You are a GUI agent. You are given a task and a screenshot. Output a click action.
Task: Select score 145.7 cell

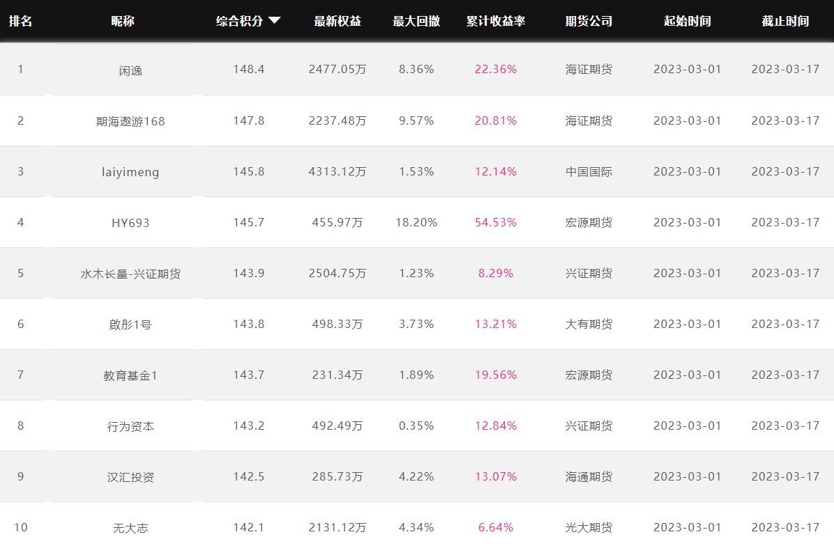(x=248, y=222)
